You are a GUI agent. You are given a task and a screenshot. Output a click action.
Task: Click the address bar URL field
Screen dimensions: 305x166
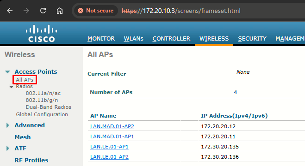[181, 11]
